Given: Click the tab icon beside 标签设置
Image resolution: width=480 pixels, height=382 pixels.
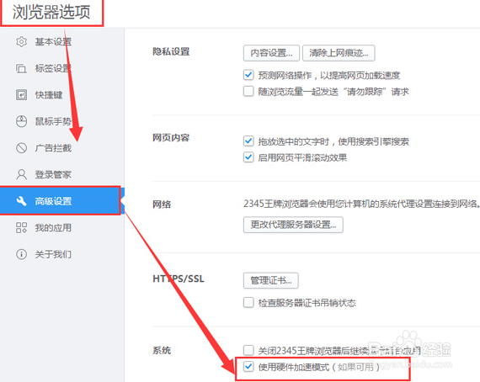Looking at the screenshot, I should coord(21,68).
